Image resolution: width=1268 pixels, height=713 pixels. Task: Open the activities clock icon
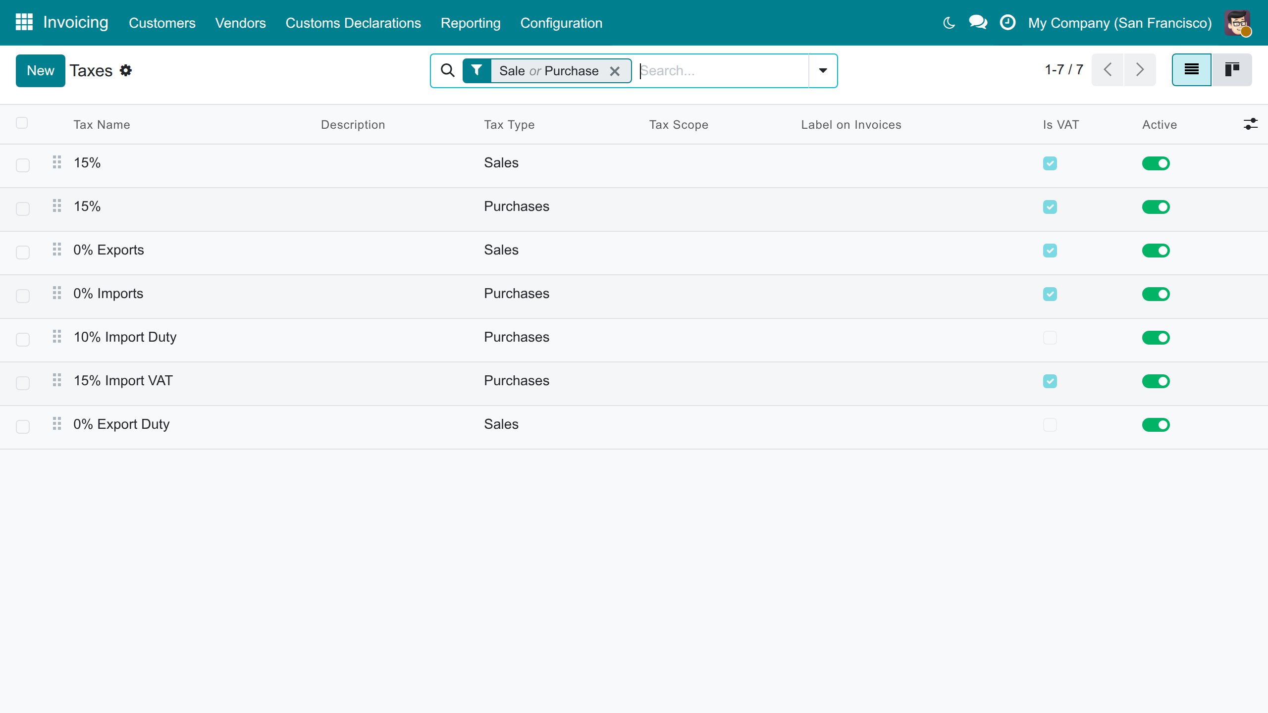(1007, 23)
